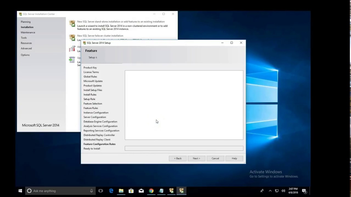This screenshot has height=197, width=351.
Task: Select Tools in Installation Center
Action: 24,38
